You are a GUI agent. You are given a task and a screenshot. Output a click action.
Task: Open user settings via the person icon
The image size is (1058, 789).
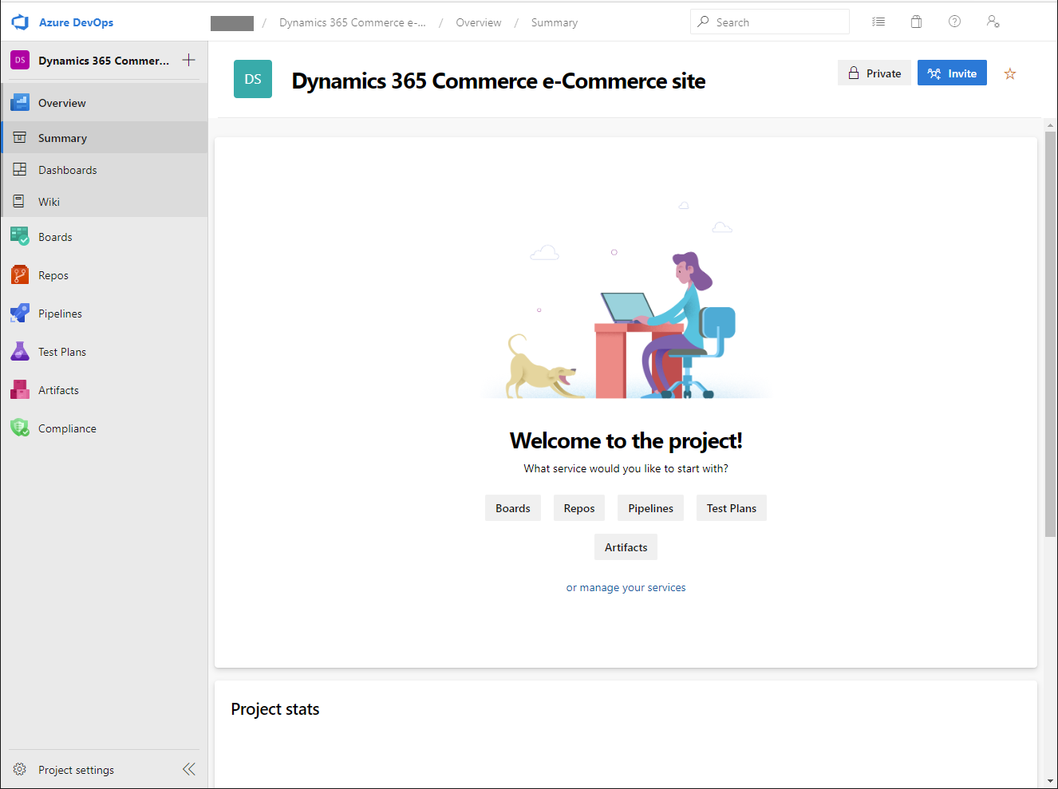pos(993,22)
